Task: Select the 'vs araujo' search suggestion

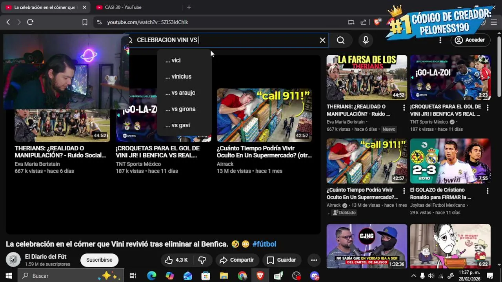Action: pyautogui.click(x=184, y=93)
